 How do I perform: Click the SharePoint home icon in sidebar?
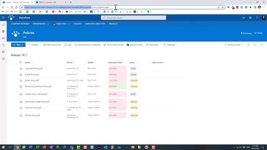[3, 25]
